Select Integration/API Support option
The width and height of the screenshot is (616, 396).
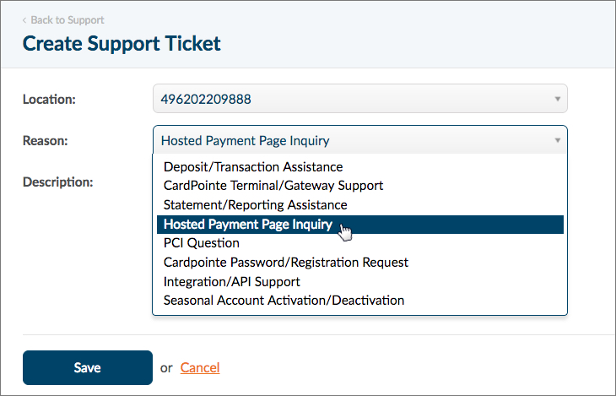tap(232, 281)
